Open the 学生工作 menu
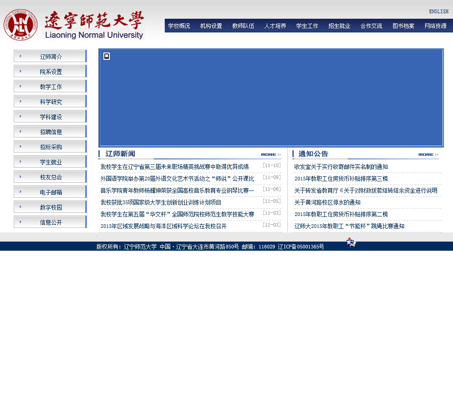This screenshot has width=453, height=411. [x=307, y=26]
